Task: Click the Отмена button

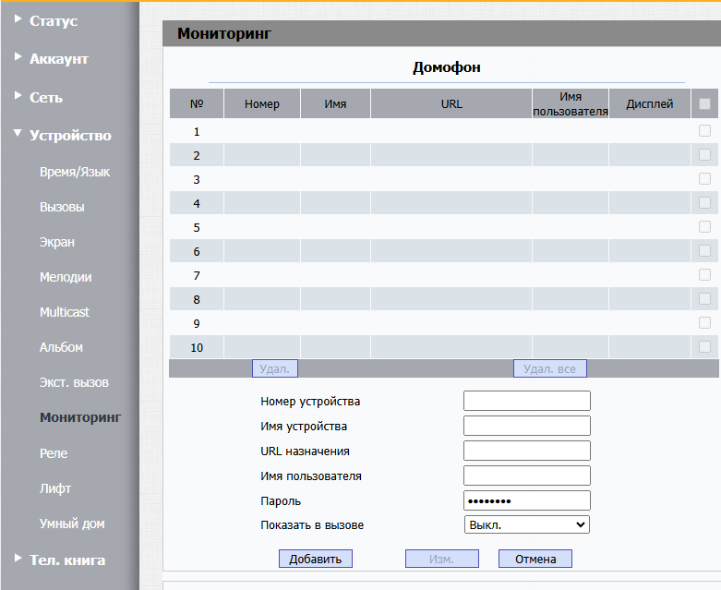Action: 535,559
